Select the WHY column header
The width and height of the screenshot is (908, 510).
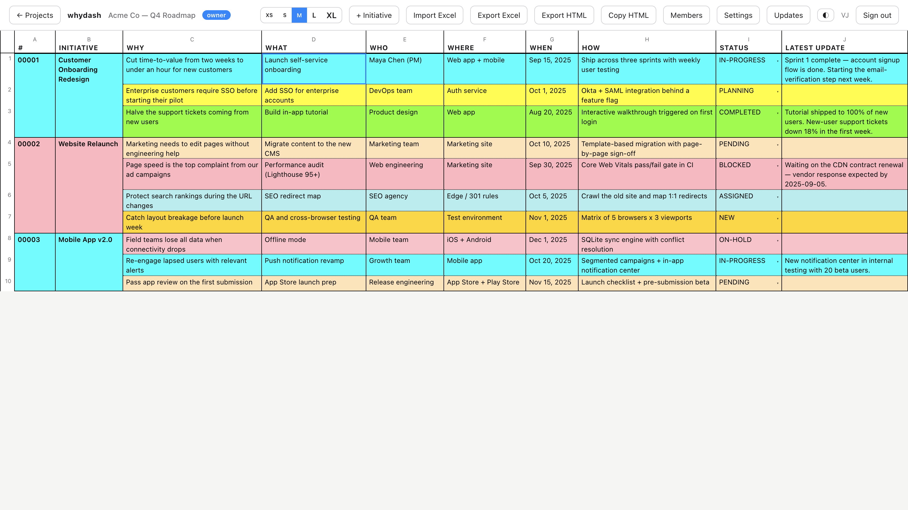coord(192,42)
